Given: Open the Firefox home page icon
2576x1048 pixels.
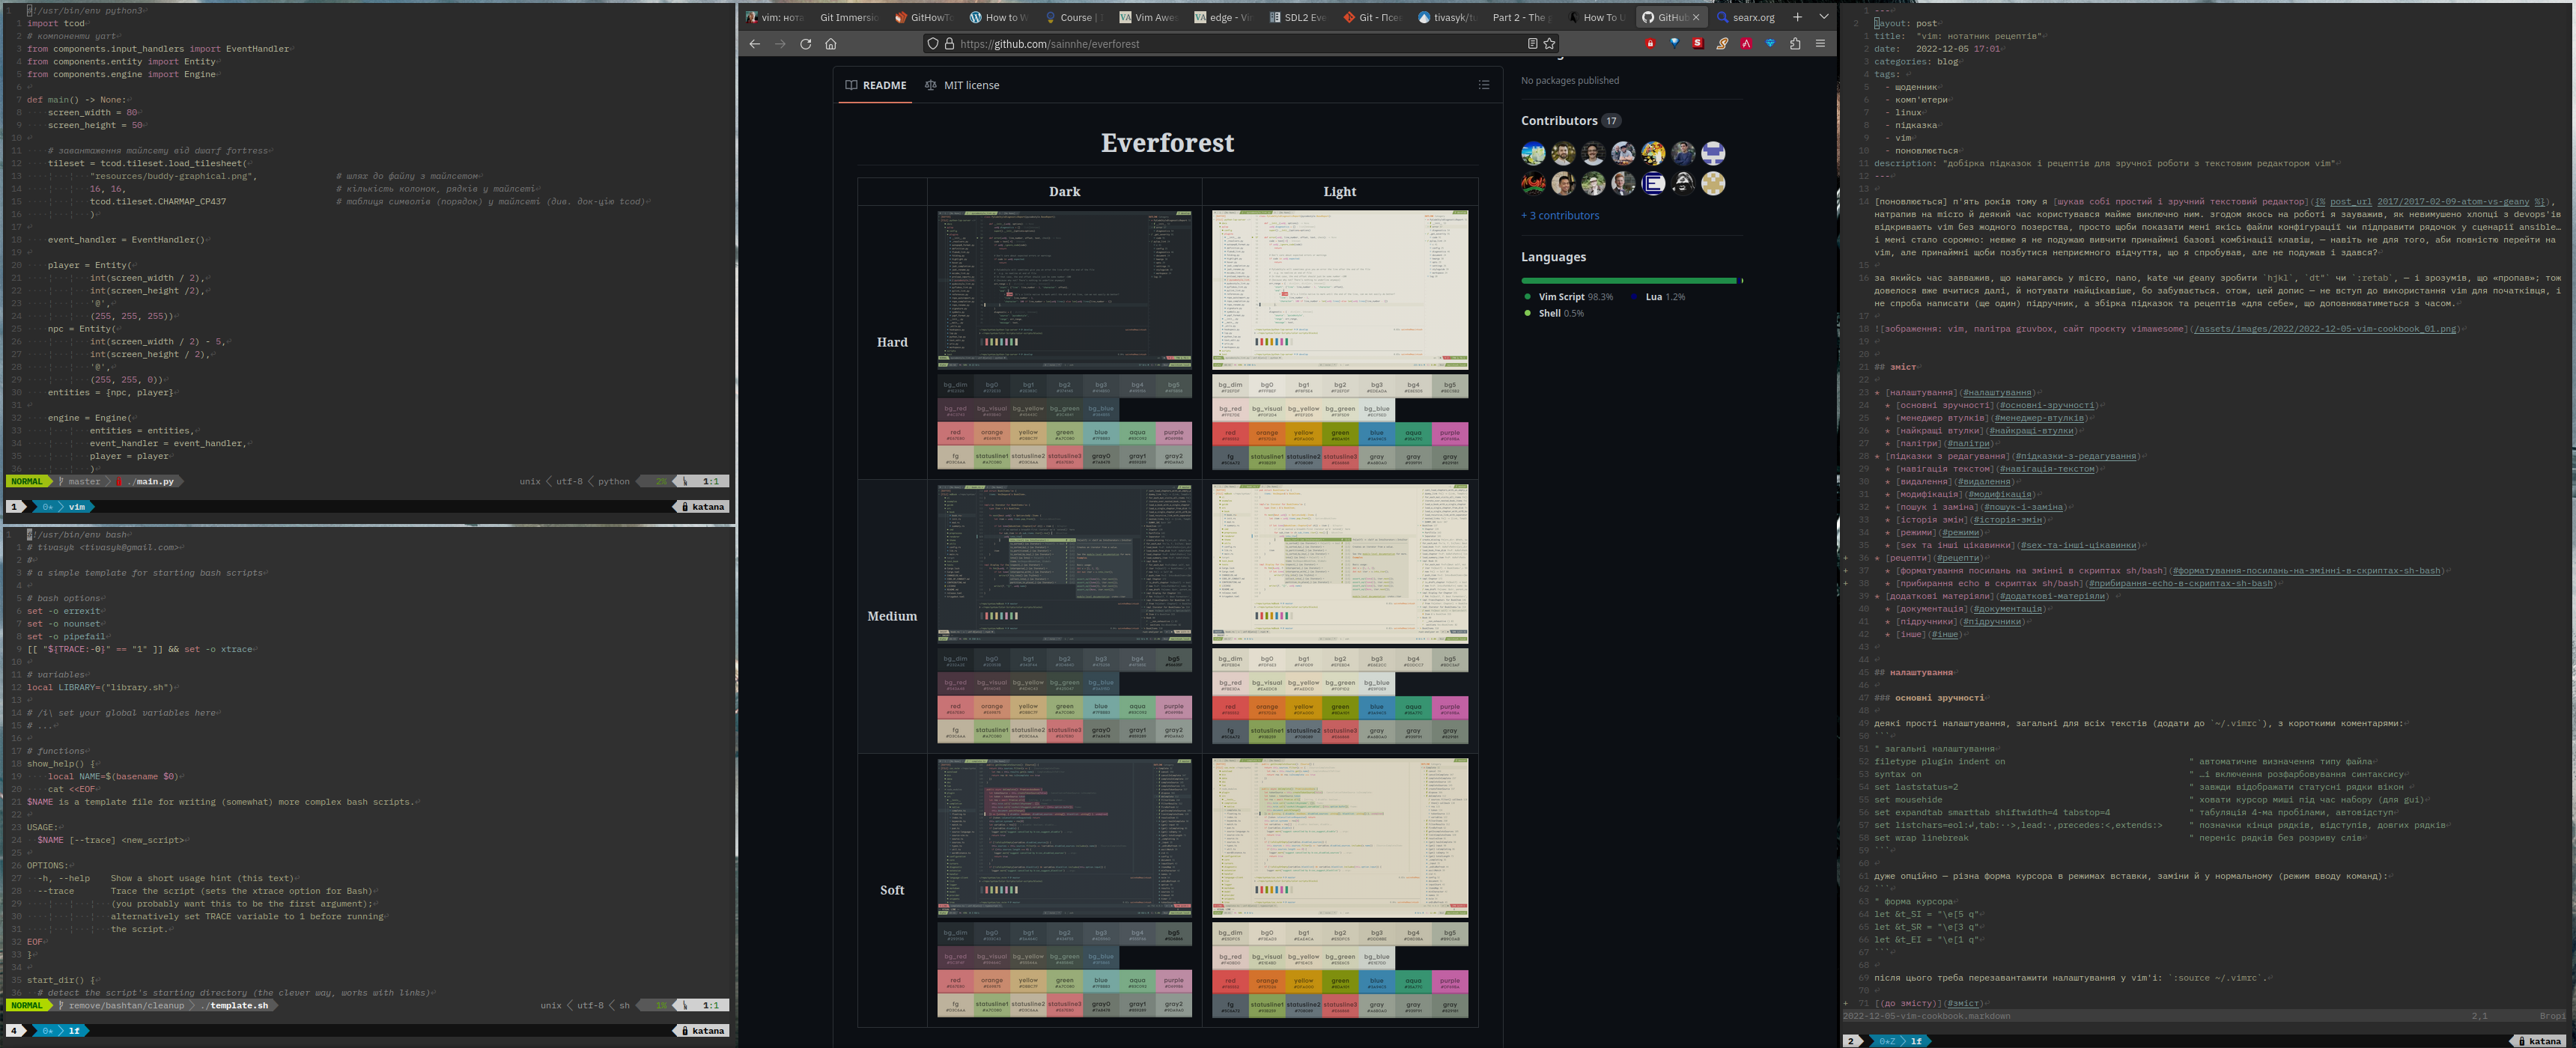Looking at the screenshot, I should click(x=830, y=44).
